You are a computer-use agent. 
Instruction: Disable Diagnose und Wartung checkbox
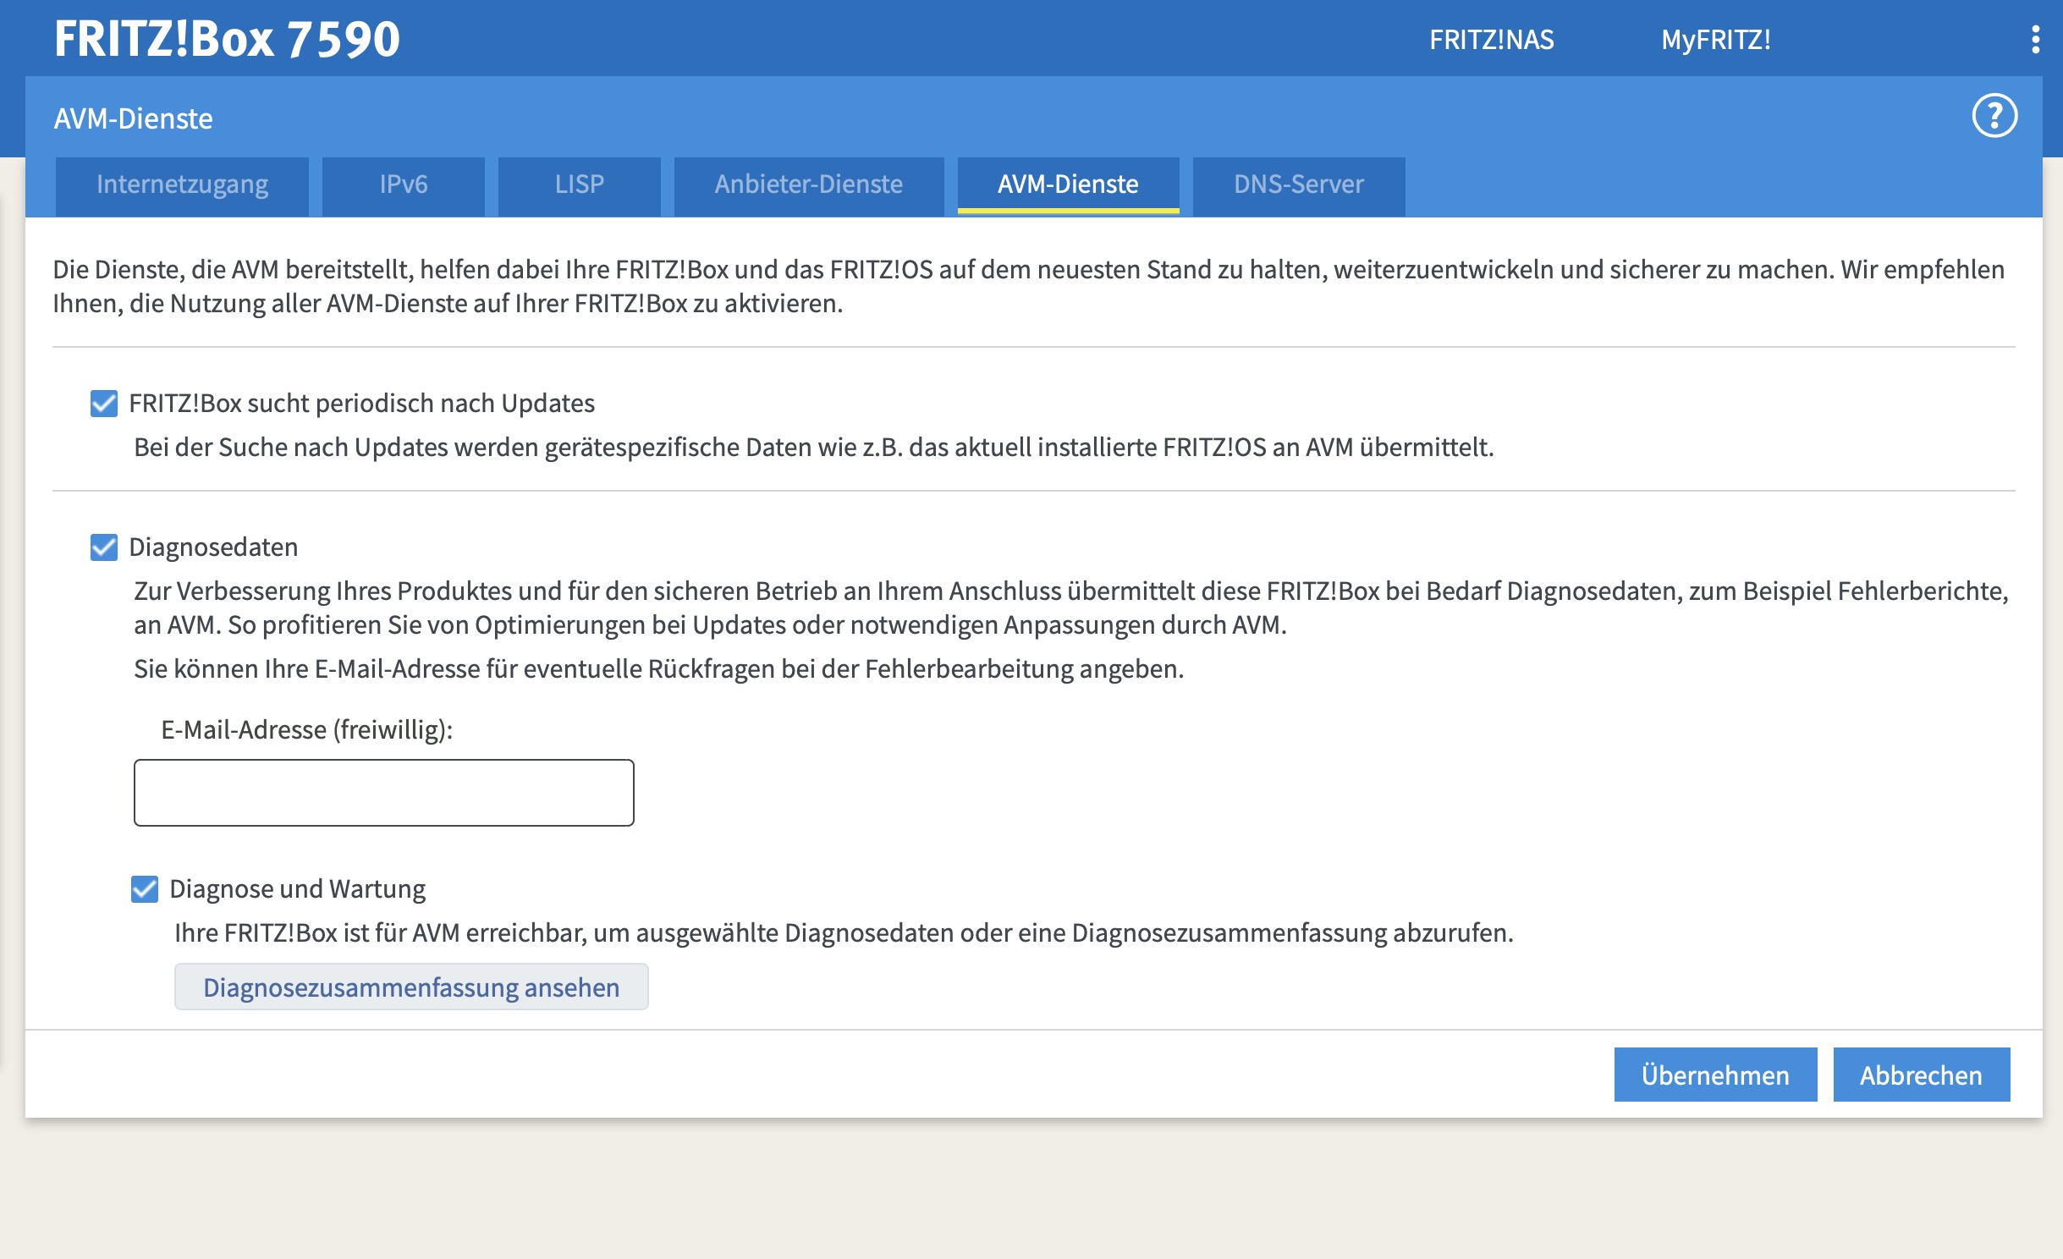pyautogui.click(x=145, y=889)
